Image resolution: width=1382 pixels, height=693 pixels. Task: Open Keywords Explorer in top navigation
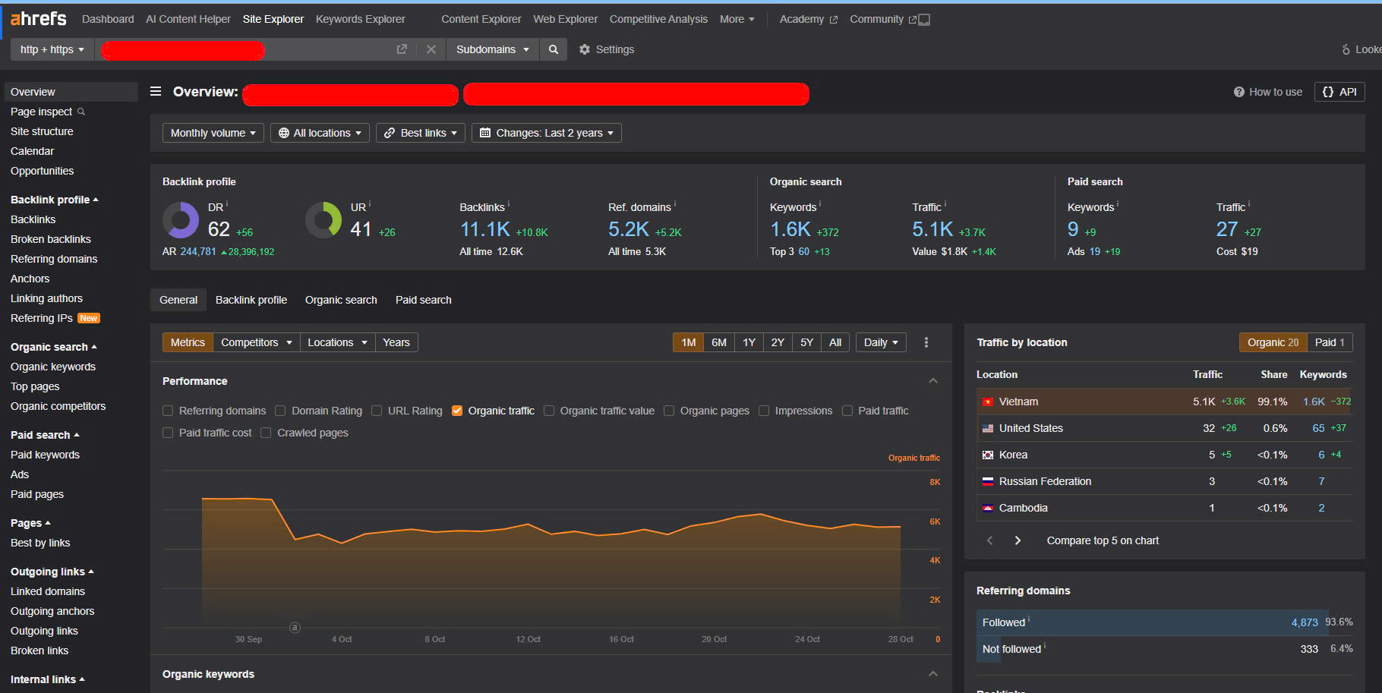tap(360, 19)
